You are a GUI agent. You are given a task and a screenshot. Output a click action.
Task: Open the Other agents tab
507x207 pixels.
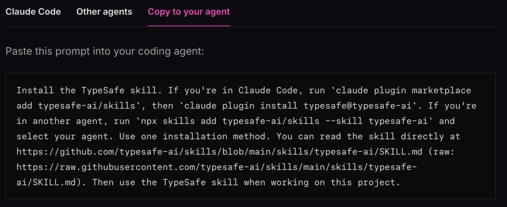tap(104, 12)
